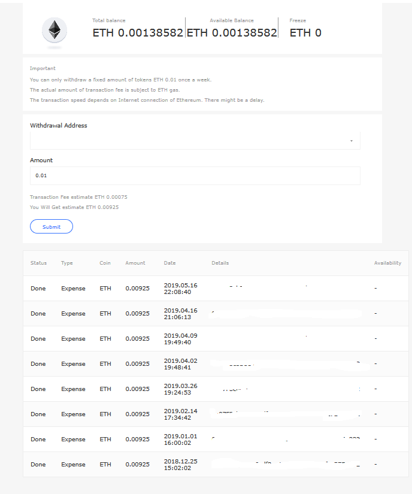Select the date 2019.04.16 21:06:13
This screenshot has width=412, height=494.
pos(180,314)
